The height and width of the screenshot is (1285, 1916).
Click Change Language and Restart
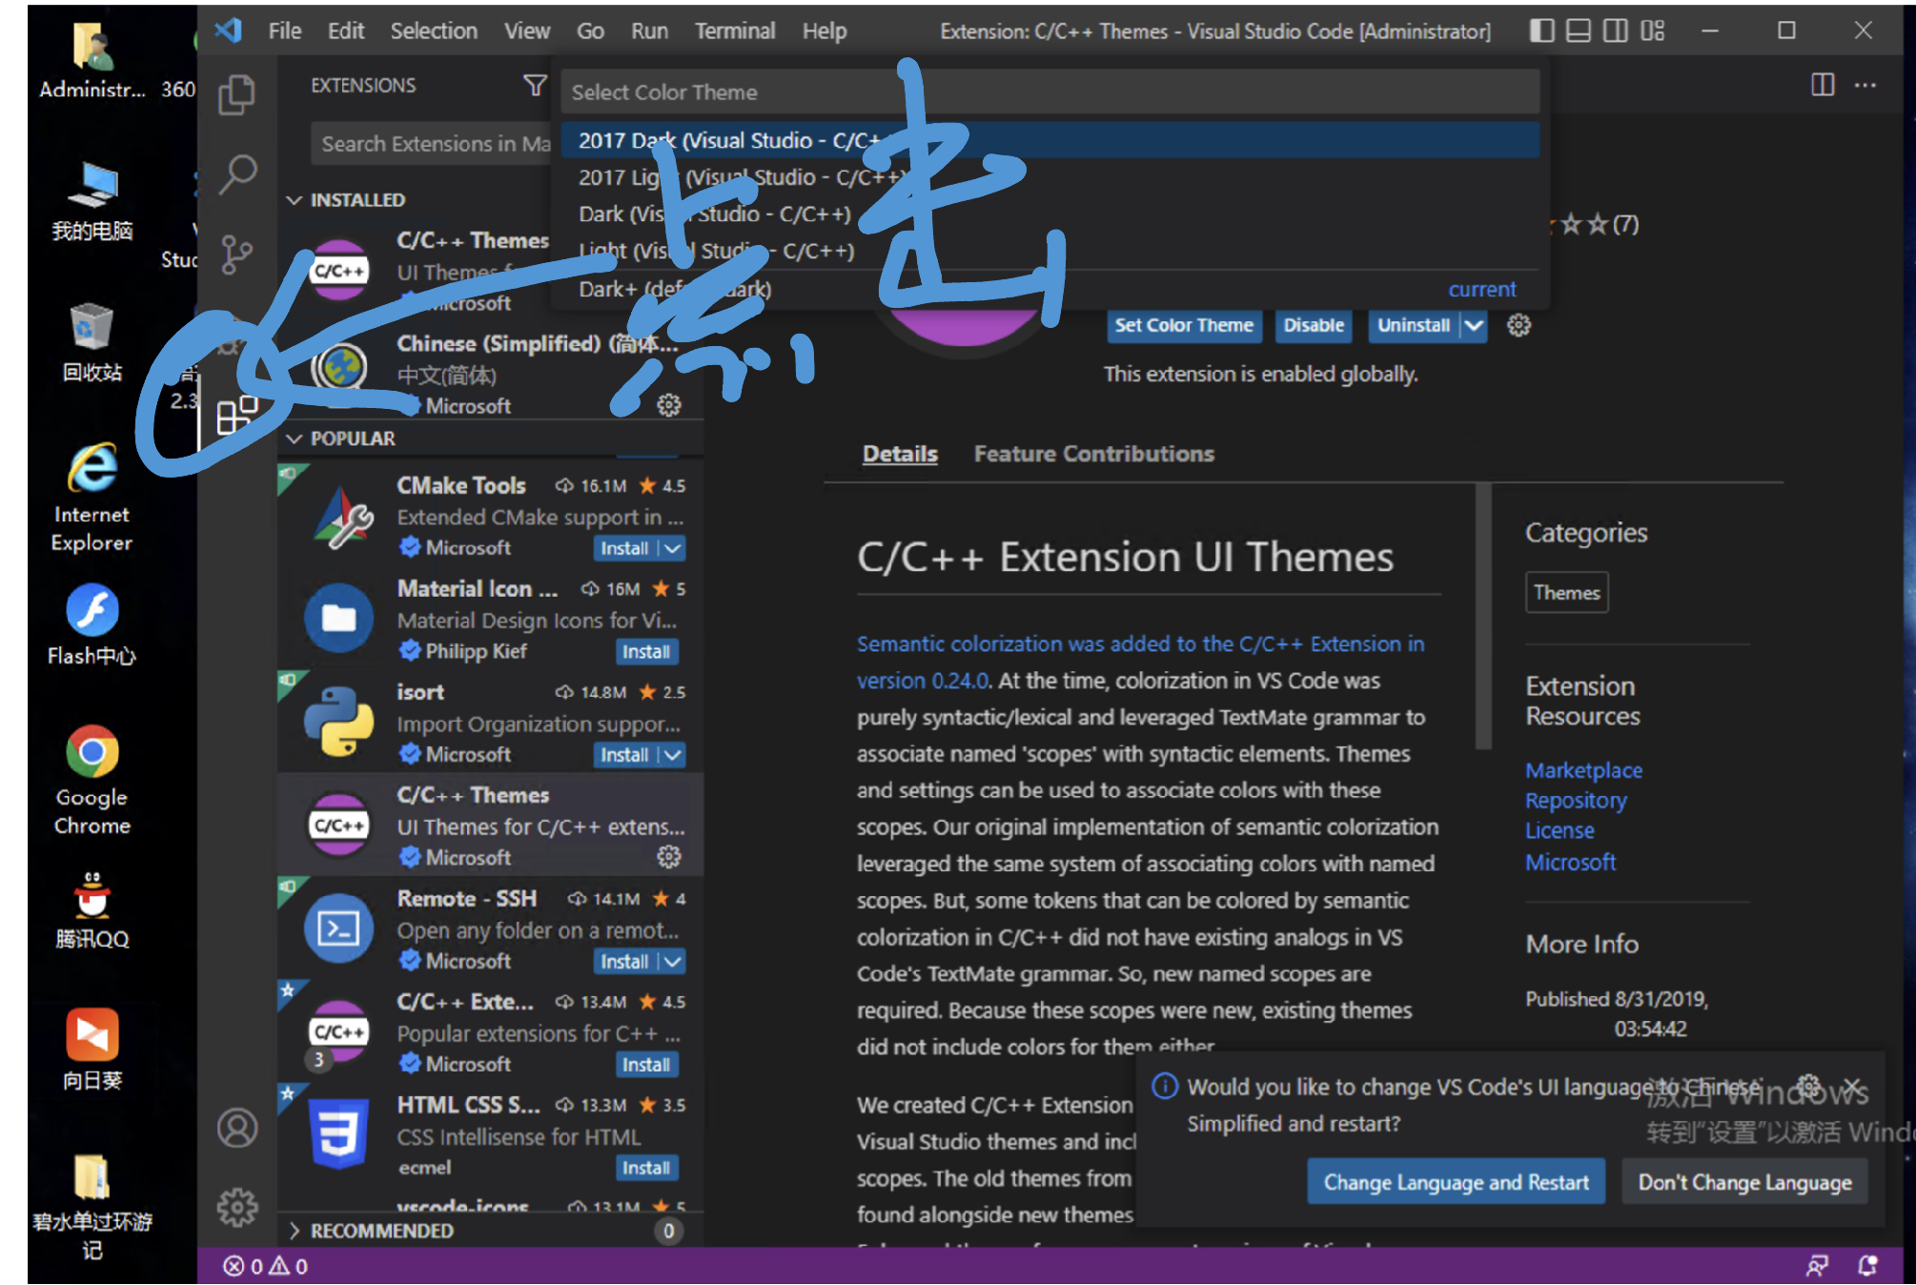[1456, 1182]
